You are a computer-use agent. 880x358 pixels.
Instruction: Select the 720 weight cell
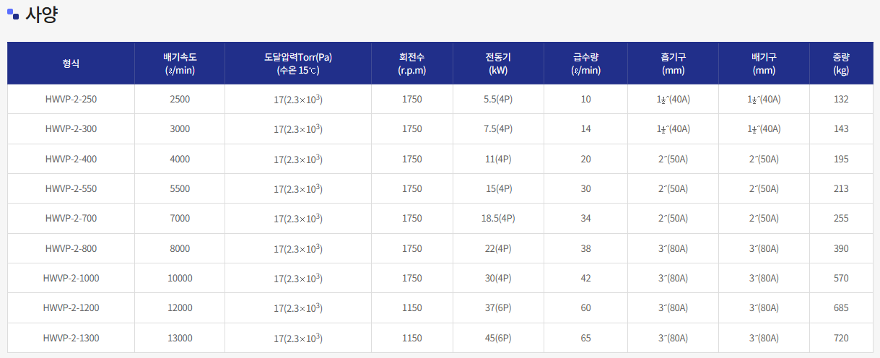coord(841,338)
